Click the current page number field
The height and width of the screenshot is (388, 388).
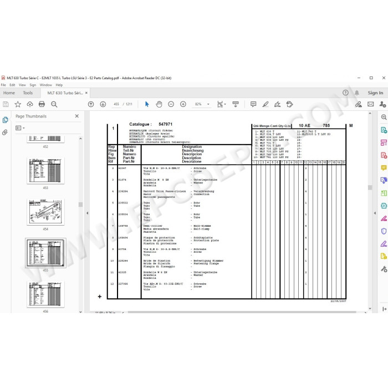[x=116, y=104]
